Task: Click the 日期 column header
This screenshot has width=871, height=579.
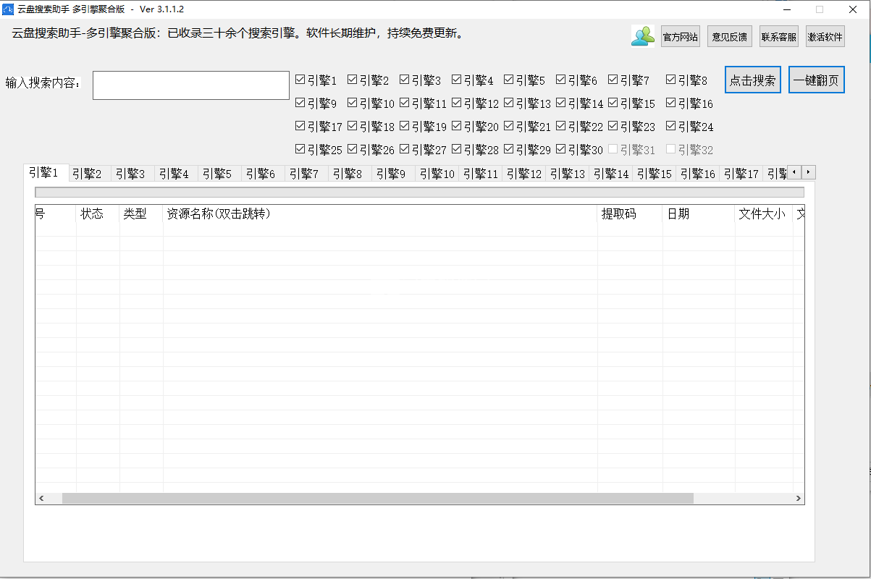Action: 699,214
